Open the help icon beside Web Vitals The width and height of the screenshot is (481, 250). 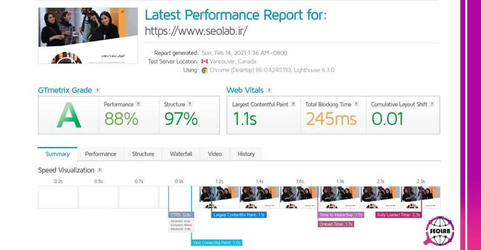pos(269,90)
